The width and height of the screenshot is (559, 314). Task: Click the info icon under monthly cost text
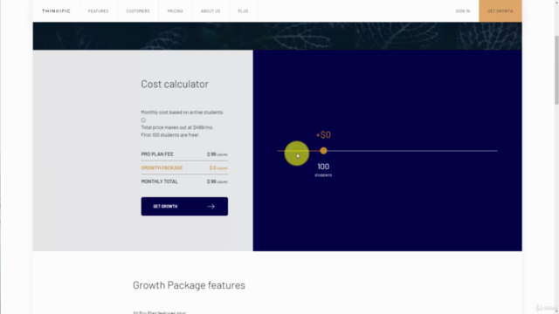point(143,120)
